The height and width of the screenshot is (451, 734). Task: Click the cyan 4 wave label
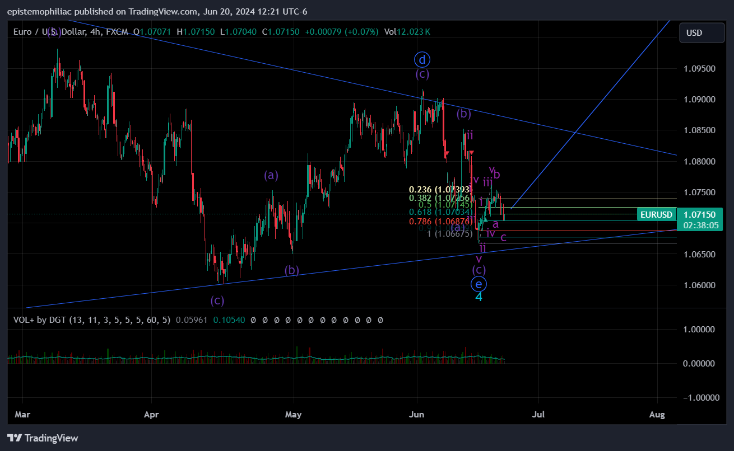click(479, 297)
